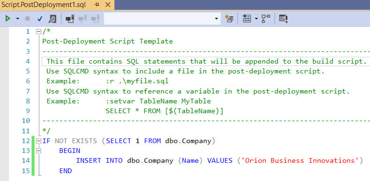
Task: Close the Script.PostDeployment1.sql tab
Action: coord(108,5)
